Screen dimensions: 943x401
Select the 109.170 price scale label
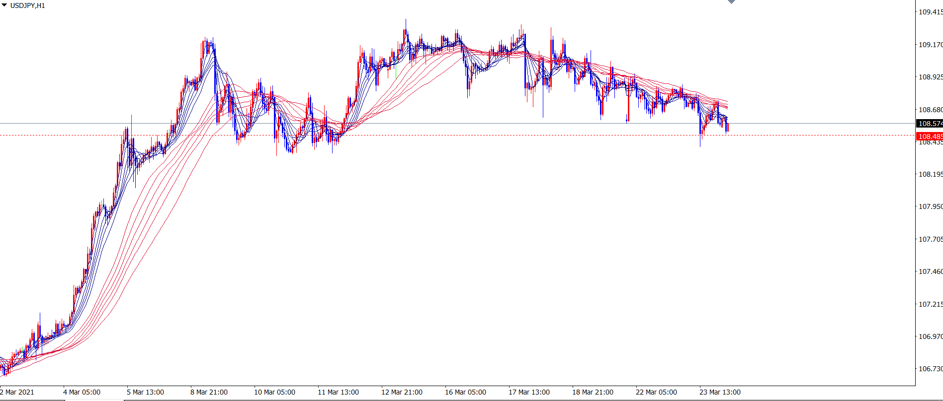coord(930,45)
